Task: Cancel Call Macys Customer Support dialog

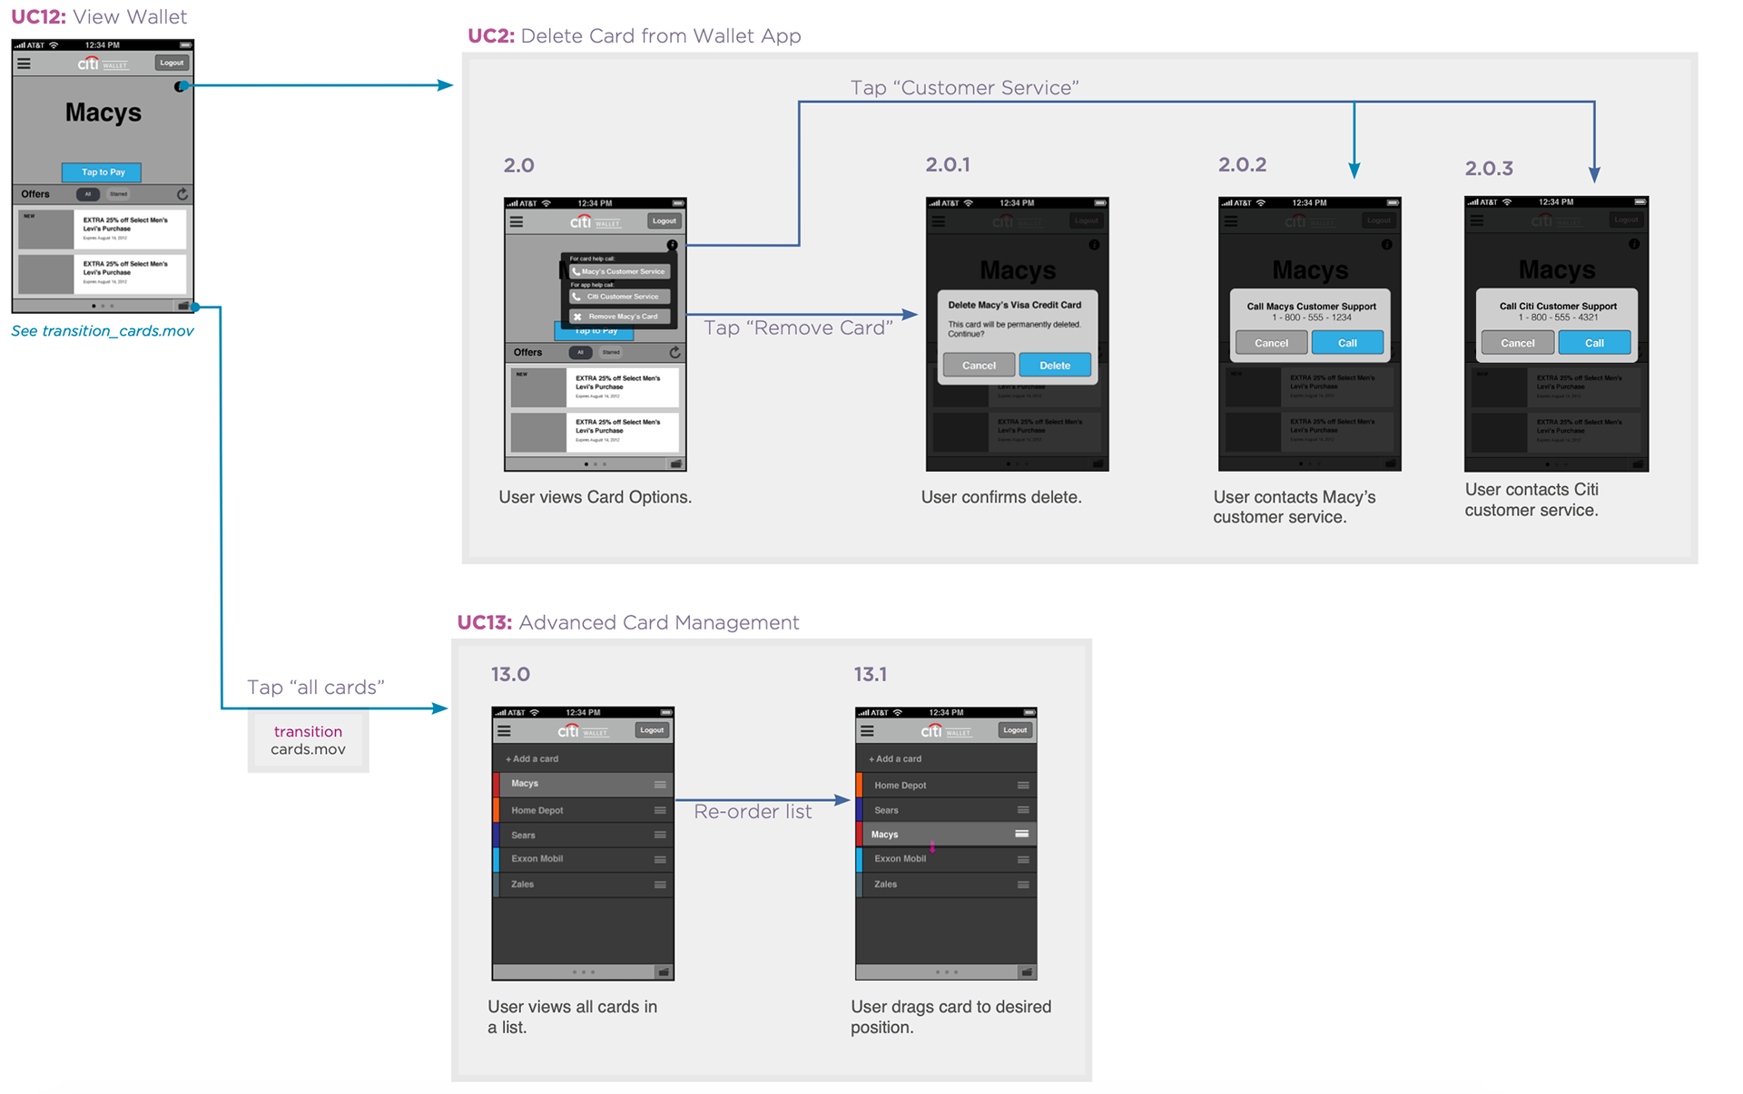Action: pyautogui.click(x=1271, y=343)
